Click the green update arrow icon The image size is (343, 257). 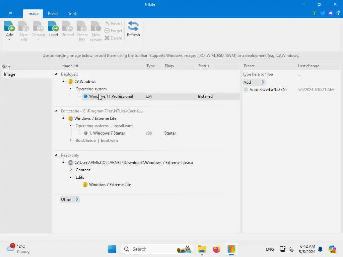pos(315,13)
